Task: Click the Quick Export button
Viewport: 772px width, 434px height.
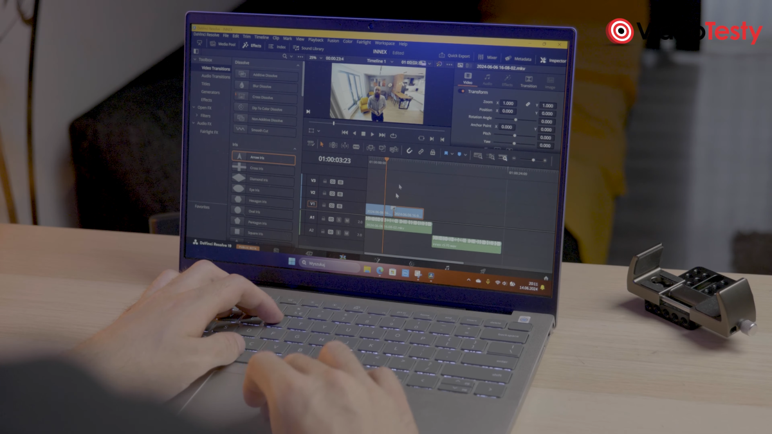Action: coord(454,56)
